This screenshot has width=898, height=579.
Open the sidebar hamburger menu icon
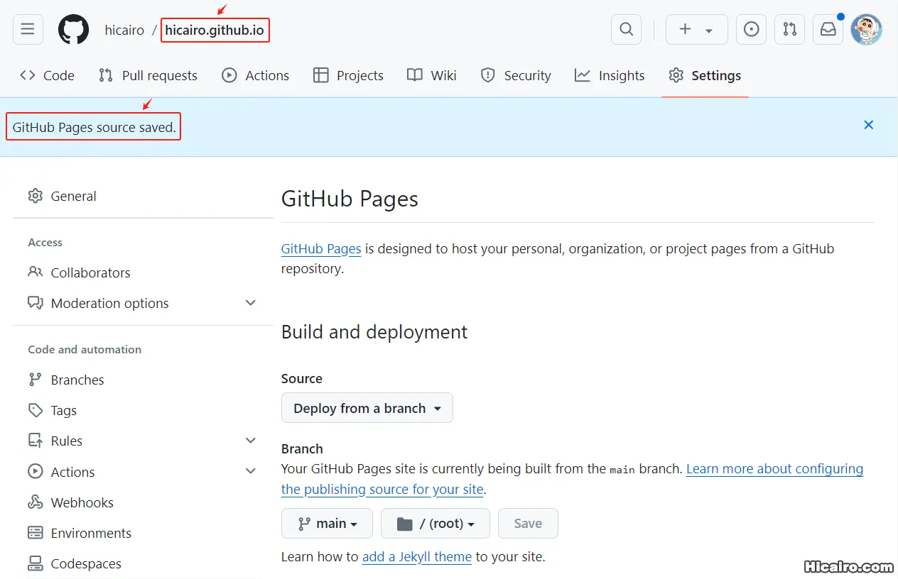point(28,29)
